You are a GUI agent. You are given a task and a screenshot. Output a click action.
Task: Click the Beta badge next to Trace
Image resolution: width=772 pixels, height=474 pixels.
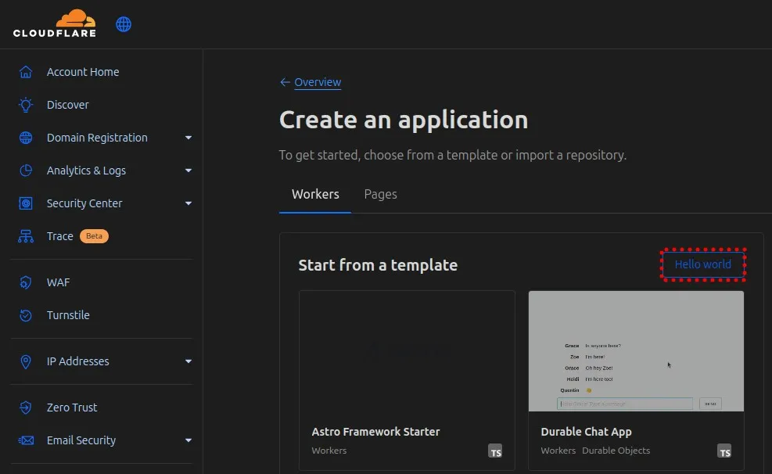click(x=94, y=236)
